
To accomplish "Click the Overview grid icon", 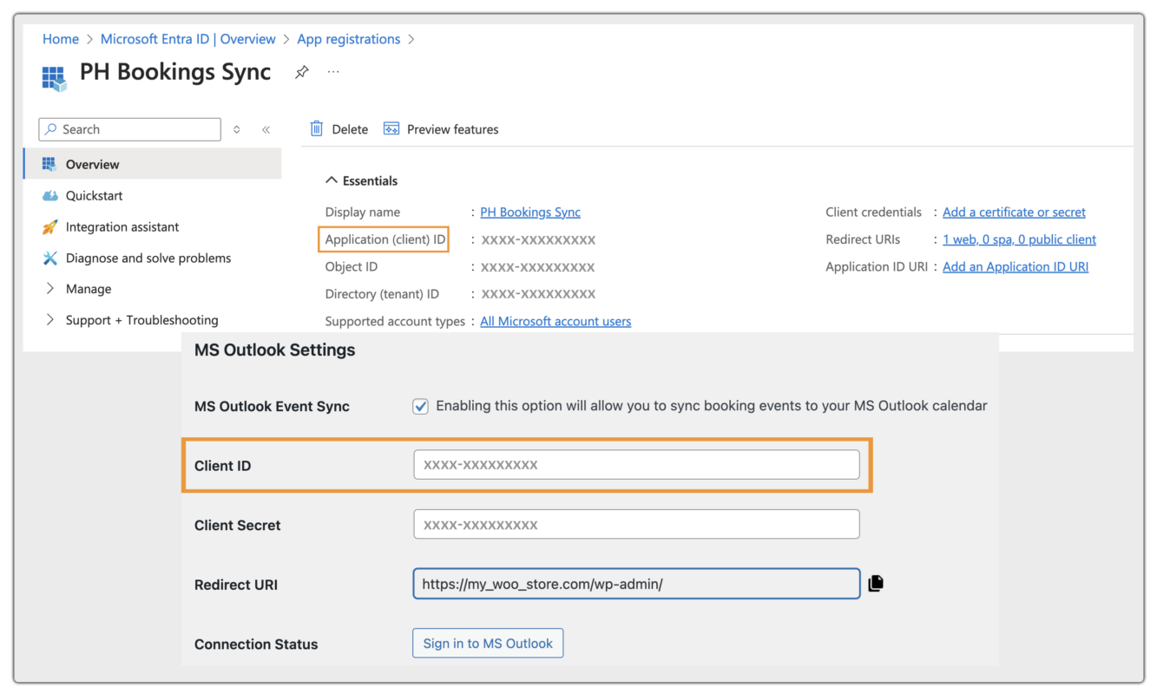I will point(49,164).
